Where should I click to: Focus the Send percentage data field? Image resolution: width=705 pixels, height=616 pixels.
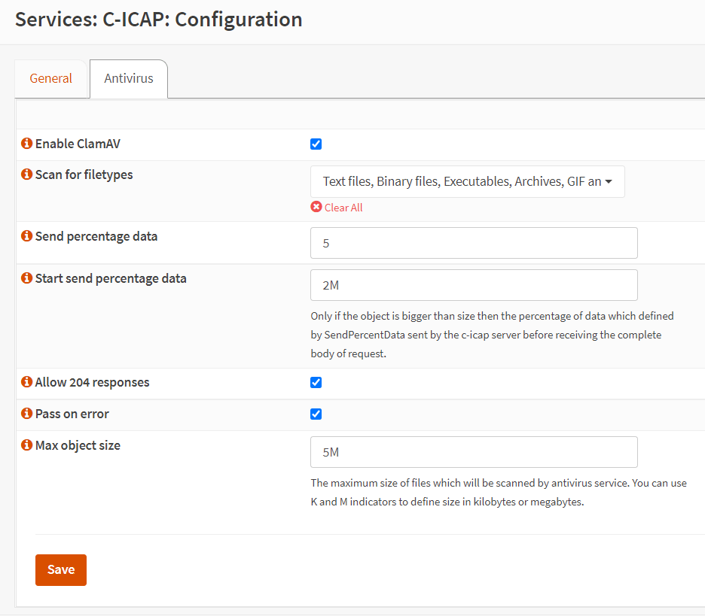pyautogui.click(x=474, y=243)
